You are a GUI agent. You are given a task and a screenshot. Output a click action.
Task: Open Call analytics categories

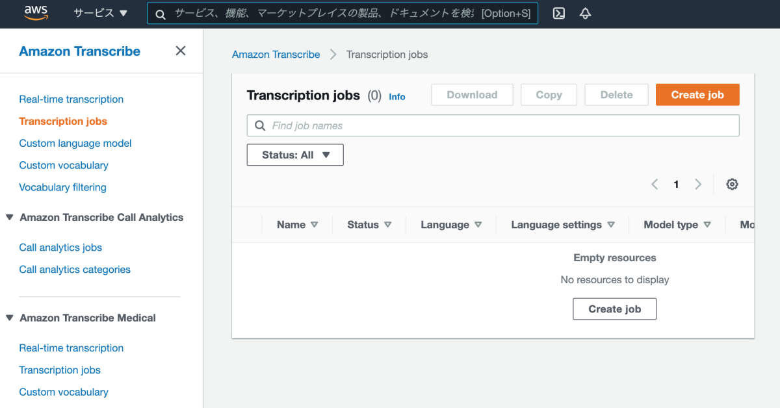click(x=75, y=270)
